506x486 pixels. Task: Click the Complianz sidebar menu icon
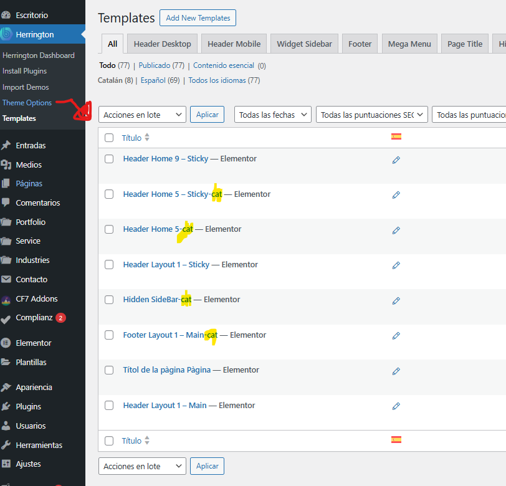[6, 318]
